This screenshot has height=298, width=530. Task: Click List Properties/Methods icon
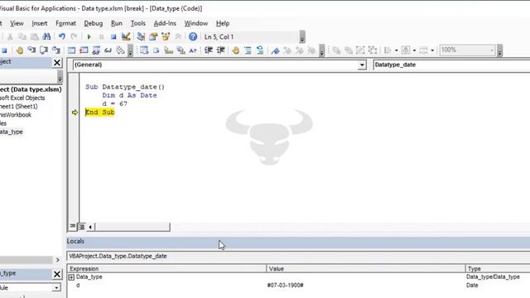144,50
